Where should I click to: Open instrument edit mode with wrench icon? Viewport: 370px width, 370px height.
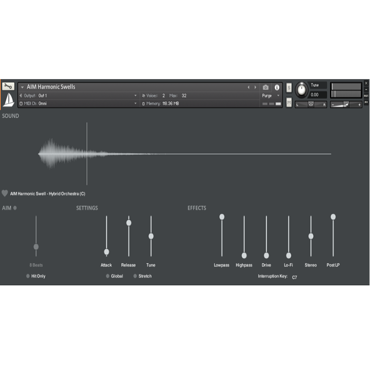(8, 86)
